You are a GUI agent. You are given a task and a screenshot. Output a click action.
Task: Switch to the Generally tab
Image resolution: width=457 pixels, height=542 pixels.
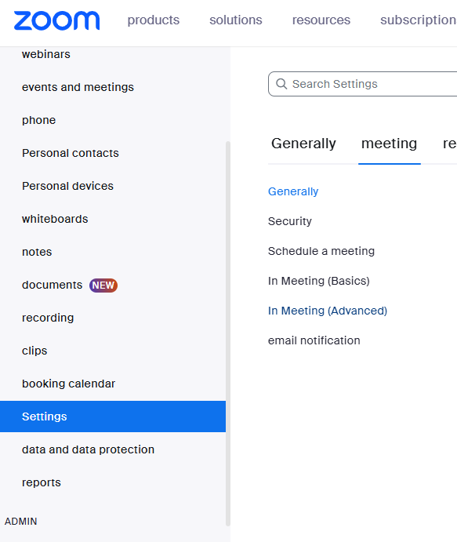tap(303, 144)
